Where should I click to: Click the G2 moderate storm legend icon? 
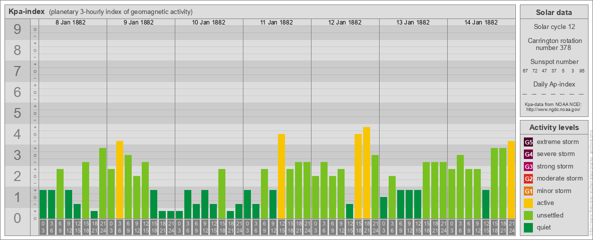coord(528,178)
